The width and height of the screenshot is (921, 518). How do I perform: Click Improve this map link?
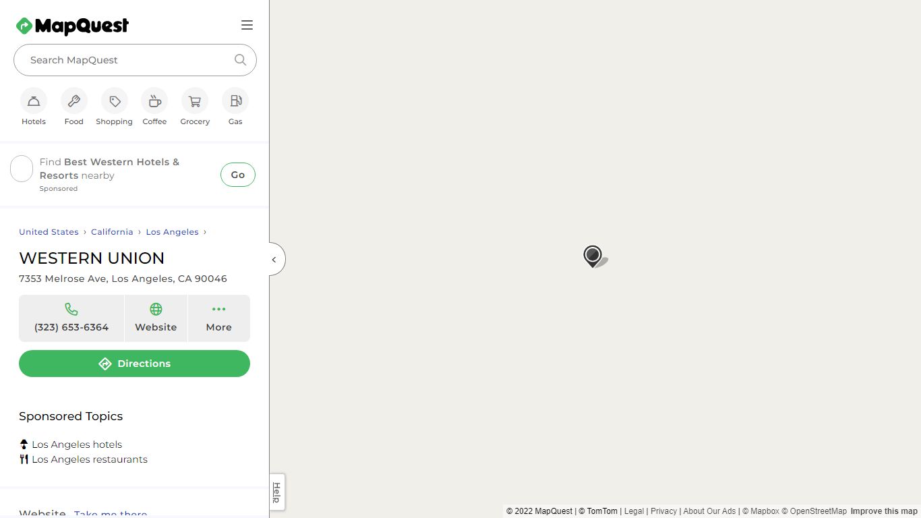tap(884, 511)
